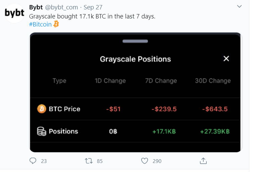Viewport: 253px width, 172px height.
Task: Select the 1D Change column header
Action: 110,81
